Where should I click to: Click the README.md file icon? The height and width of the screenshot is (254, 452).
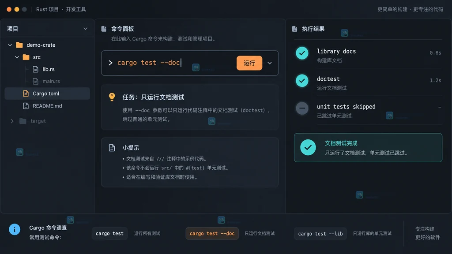(x=26, y=106)
